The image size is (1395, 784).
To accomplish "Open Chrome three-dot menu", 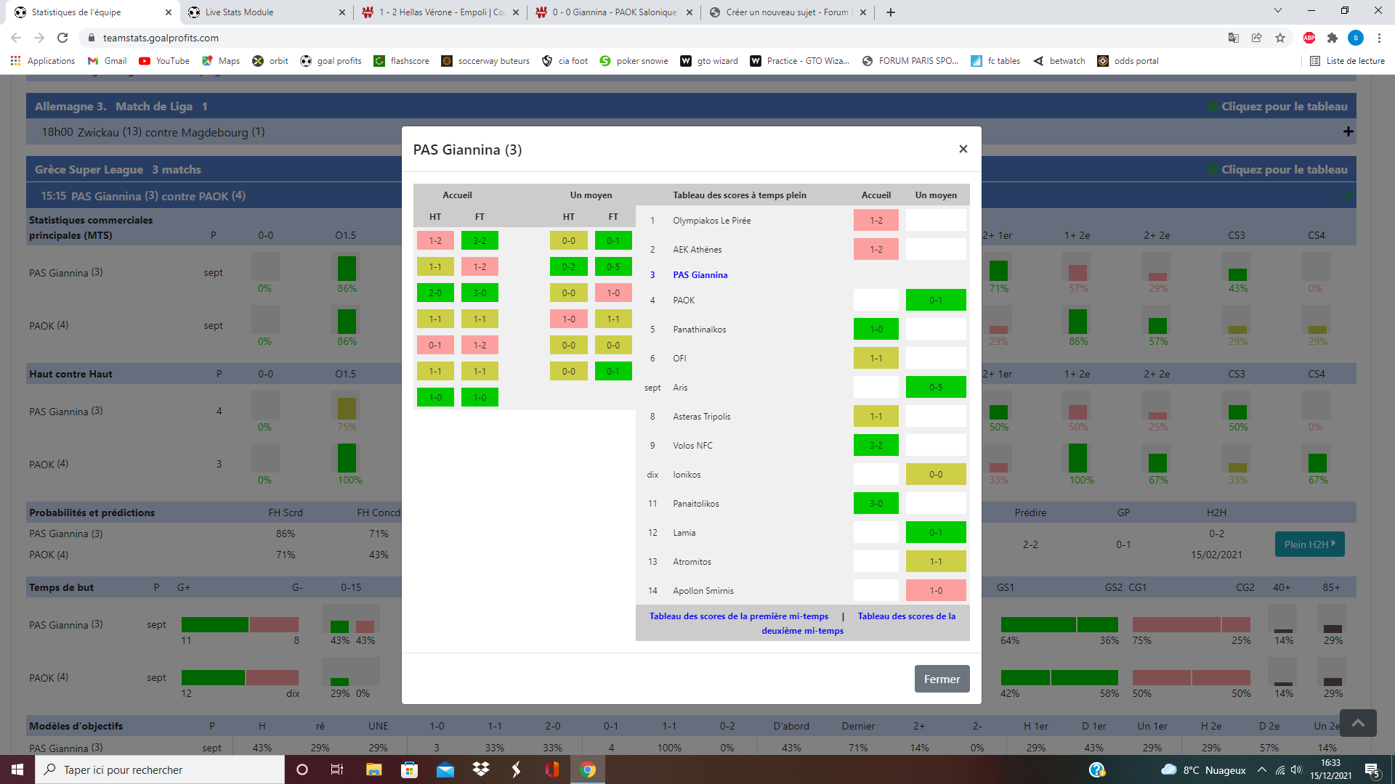I will point(1378,38).
